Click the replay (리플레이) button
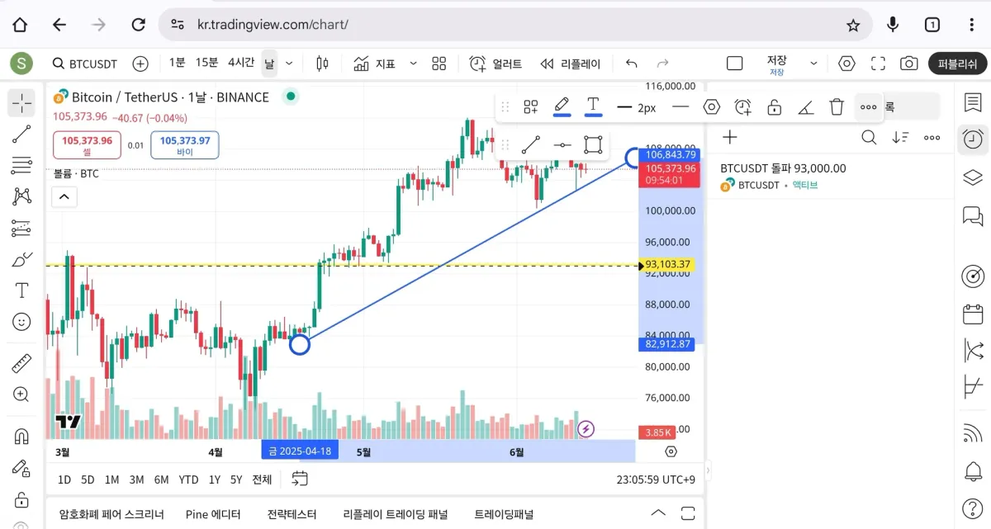The width and height of the screenshot is (991, 529). [x=570, y=64]
